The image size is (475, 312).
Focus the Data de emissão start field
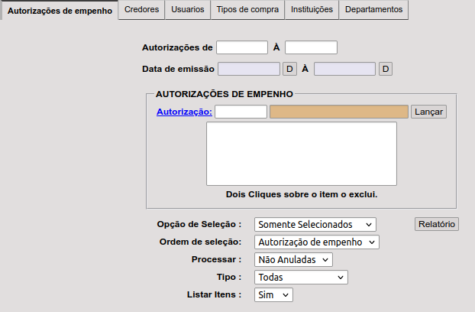click(x=249, y=69)
